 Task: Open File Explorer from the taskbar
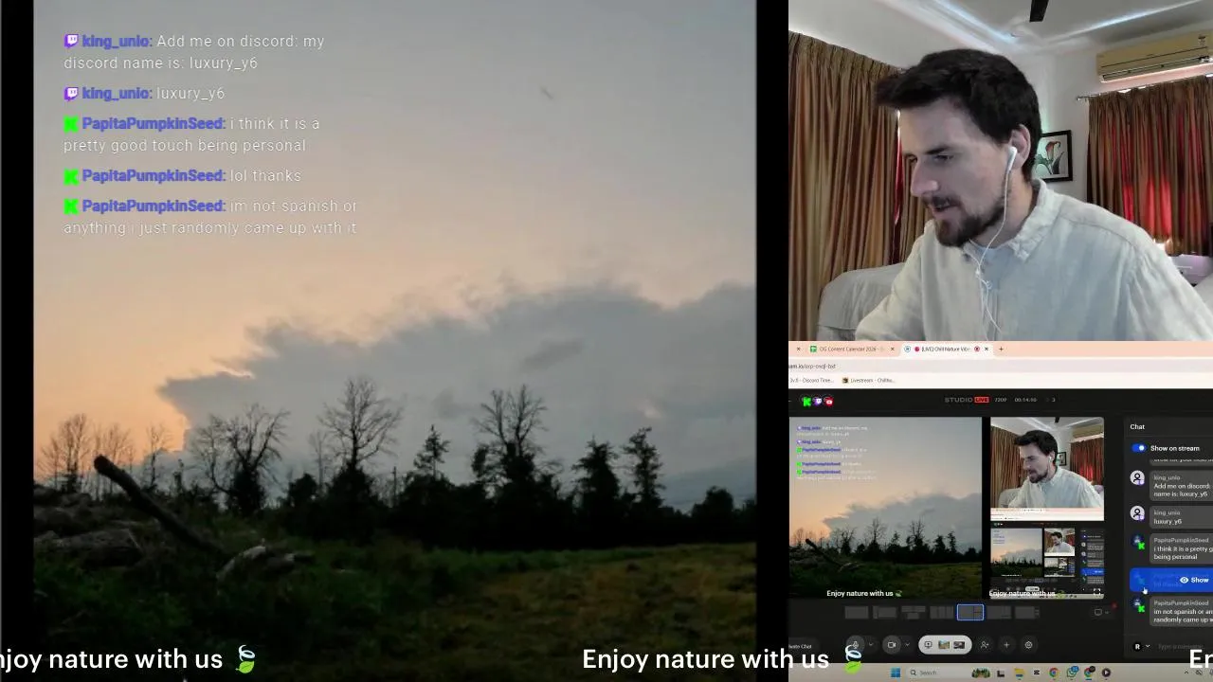click(1020, 673)
